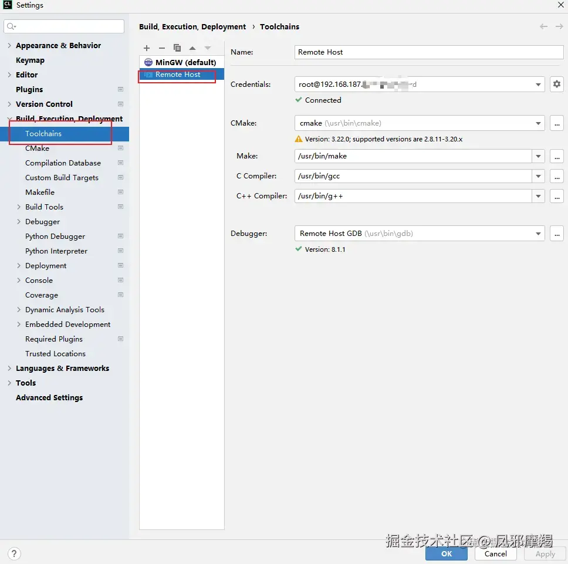Expand Build Tools subsection
Image resolution: width=568 pixels, height=564 pixels.
(x=19, y=207)
